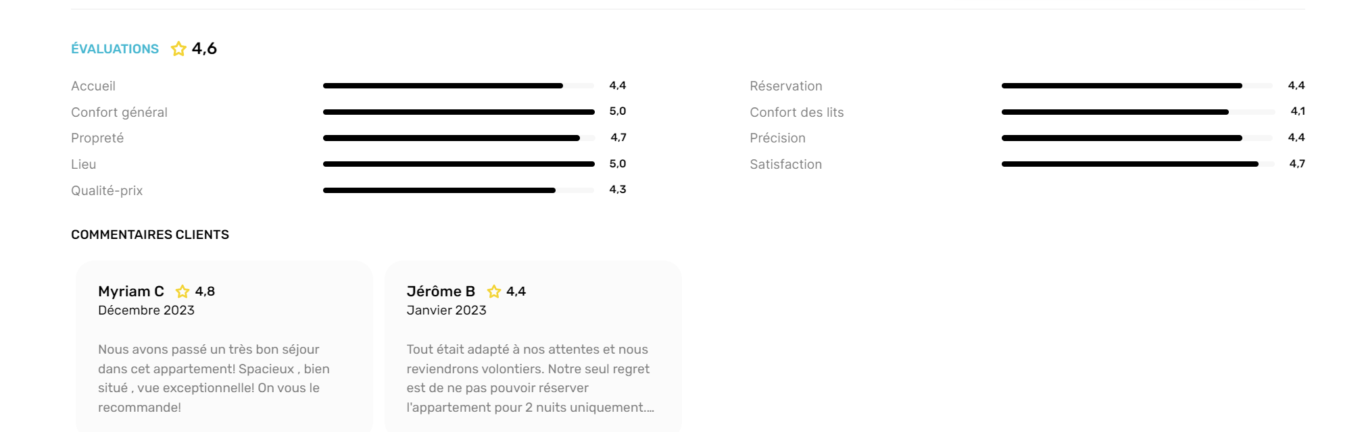
Task: Click the Propreté rating bar
Action: coord(458,138)
